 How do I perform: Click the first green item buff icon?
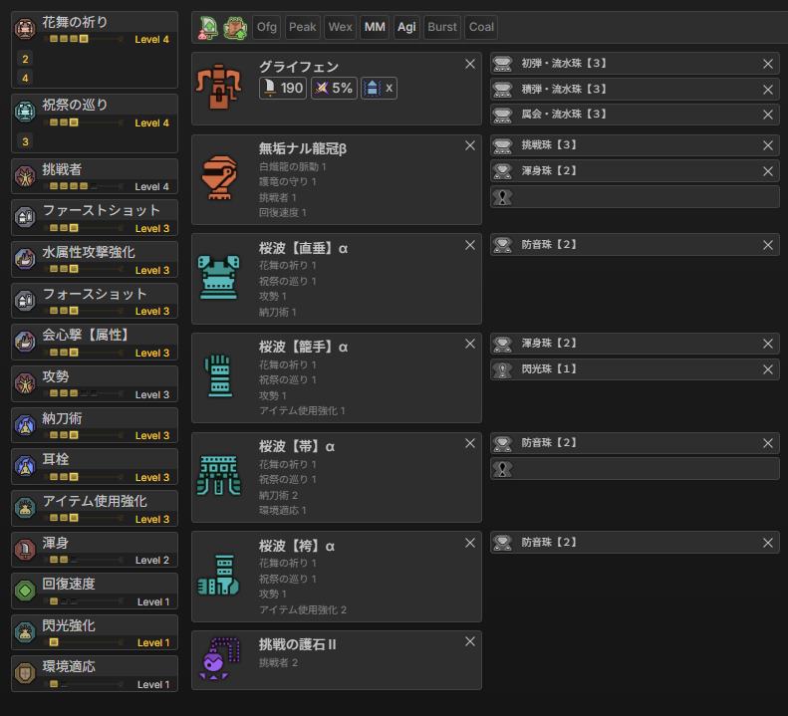[208, 28]
